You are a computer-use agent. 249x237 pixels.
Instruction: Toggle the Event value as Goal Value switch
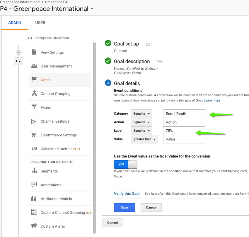pos(126,164)
